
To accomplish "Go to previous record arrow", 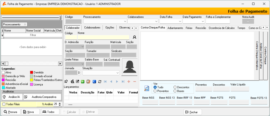I will click(x=111, y=82).
